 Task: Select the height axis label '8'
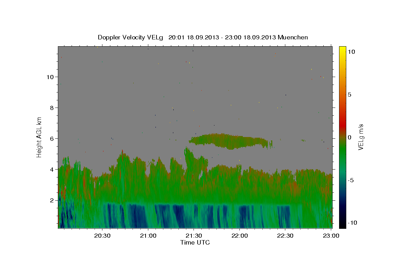tap(52, 108)
